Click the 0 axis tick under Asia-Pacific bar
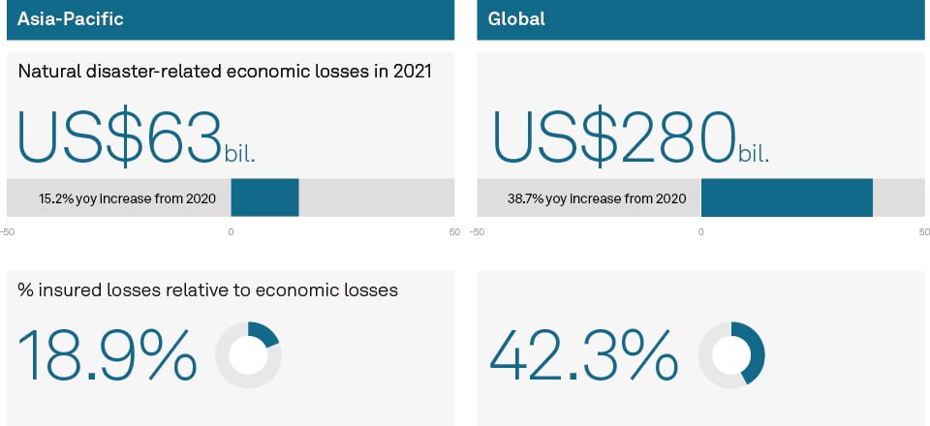930x426 pixels. click(231, 232)
